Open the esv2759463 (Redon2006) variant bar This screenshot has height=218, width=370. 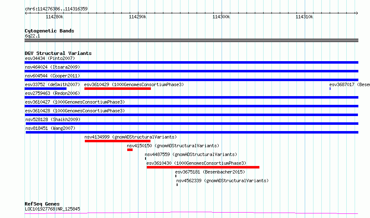point(191,97)
